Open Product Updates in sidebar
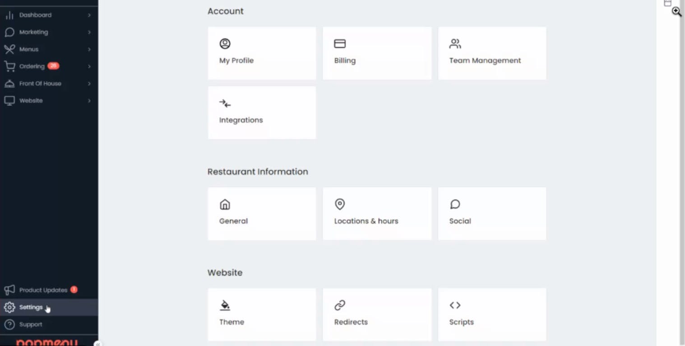 coord(43,290)
